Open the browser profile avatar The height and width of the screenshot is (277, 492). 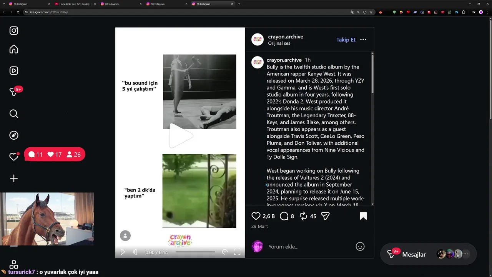[x=481, y=12]
